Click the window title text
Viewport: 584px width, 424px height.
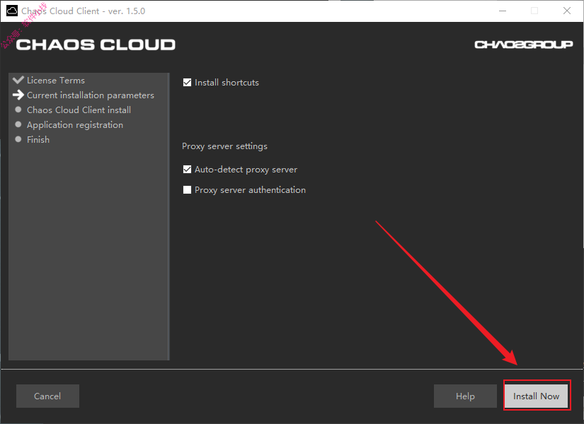pos(83,11)
